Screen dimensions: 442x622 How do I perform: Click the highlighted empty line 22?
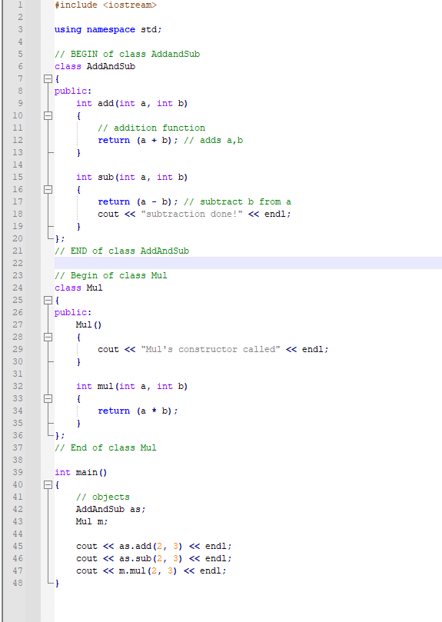[x=248, y=263]
